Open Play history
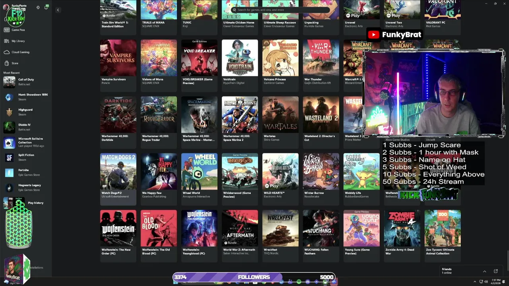The width and height of the screenshot is (509, 286). pyautogui.click(x=35, y=203)
